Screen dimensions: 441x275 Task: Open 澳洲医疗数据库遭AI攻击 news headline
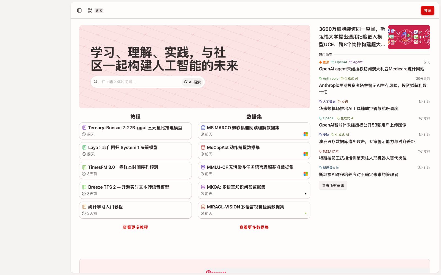[367, 142]
